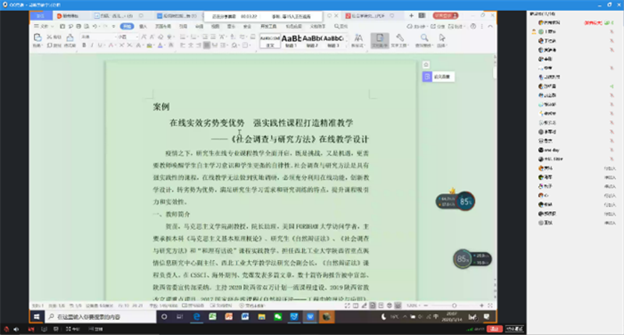Click the fullscreen icon in status bar
This screenshot has width=624, height=335.
tap(347, 305)
